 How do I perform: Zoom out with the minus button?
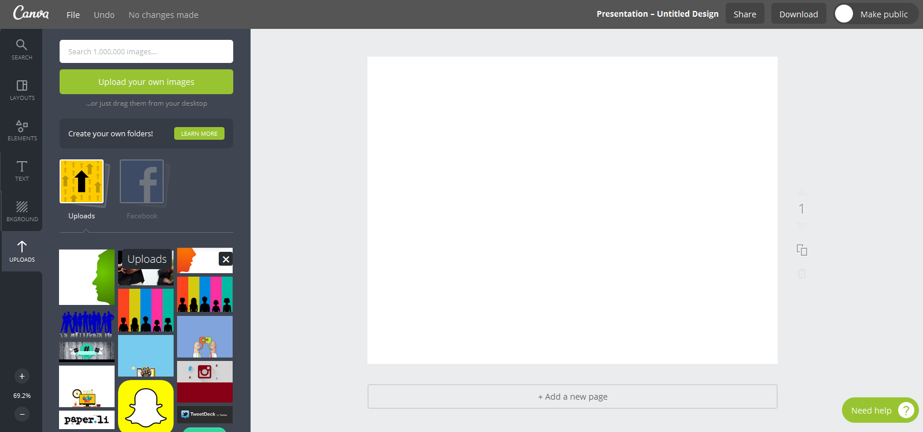pyautogui.click(x=22, y=414)
